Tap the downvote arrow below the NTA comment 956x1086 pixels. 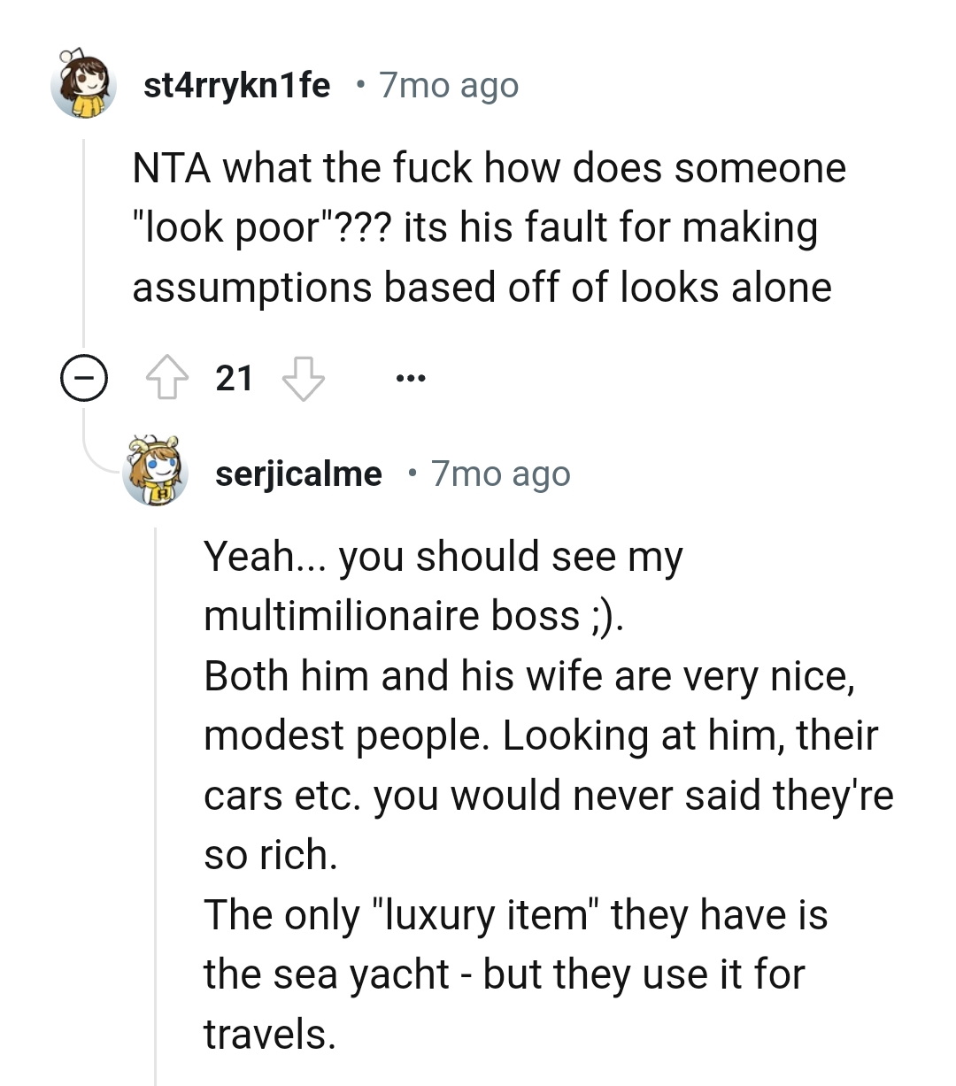coord(303,378)
